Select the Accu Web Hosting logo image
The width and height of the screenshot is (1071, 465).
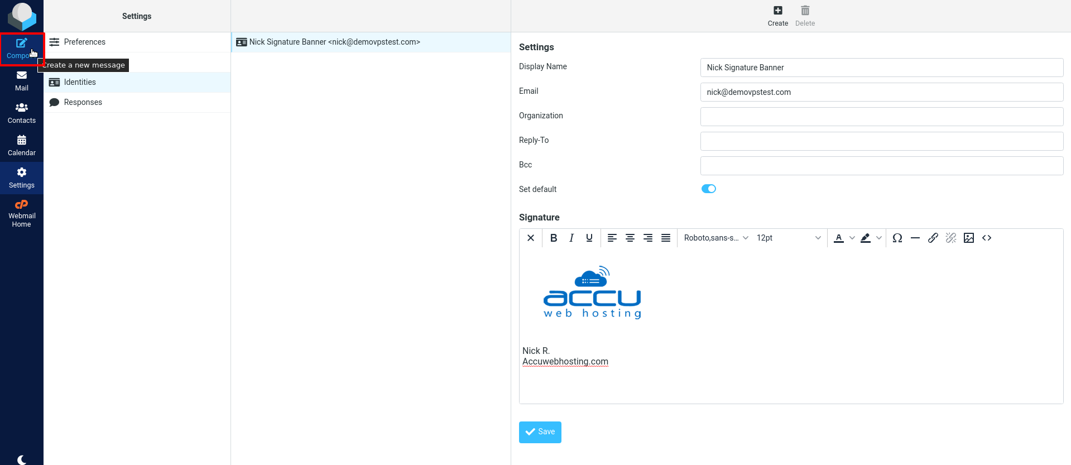pyautogui.click(x=592, y=292)
